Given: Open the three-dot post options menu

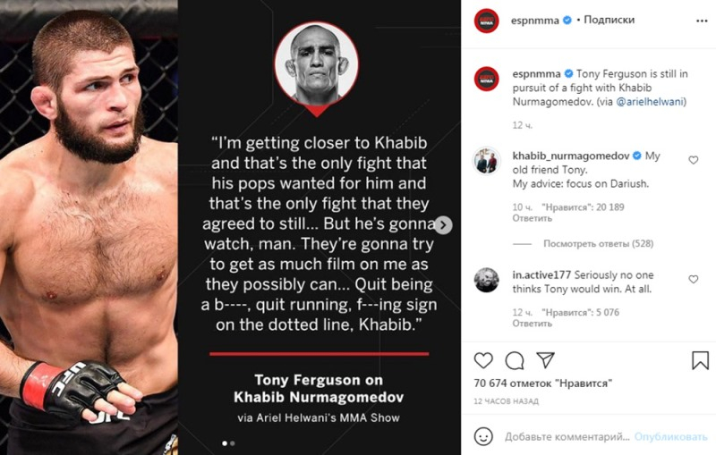Looking at the screenshot, I should pyautogui.click(x=696, y=20).
